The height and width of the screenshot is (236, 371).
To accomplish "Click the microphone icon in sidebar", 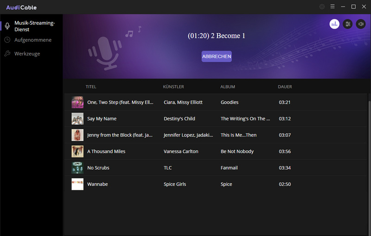I will (x=7, y=26).
